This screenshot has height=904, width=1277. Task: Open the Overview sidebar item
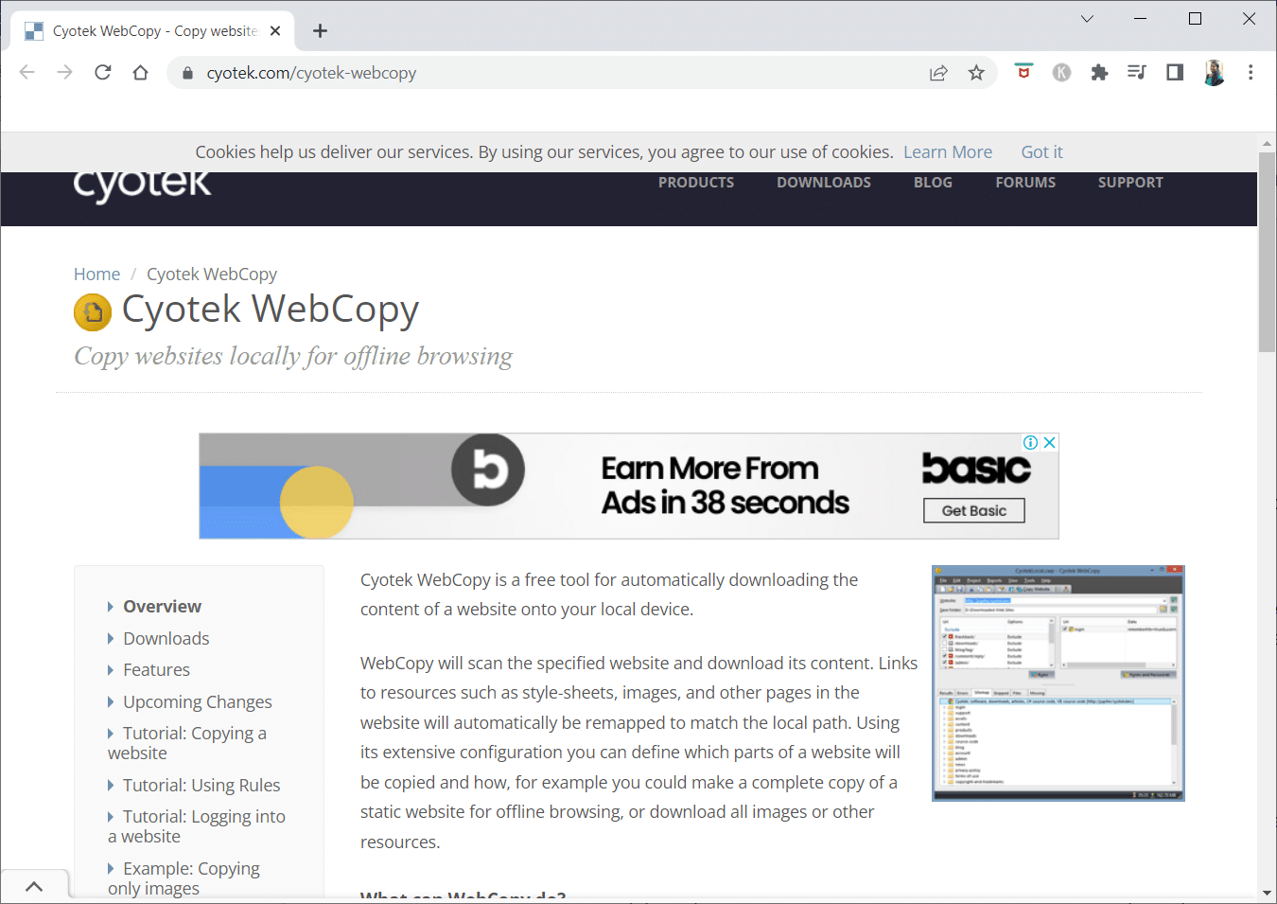[x=162, y=607]
